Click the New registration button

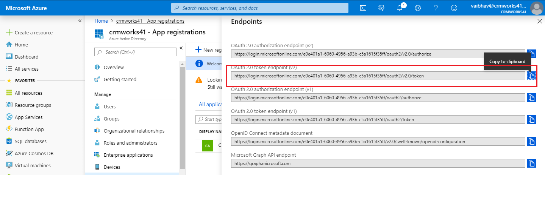[208, 50]
